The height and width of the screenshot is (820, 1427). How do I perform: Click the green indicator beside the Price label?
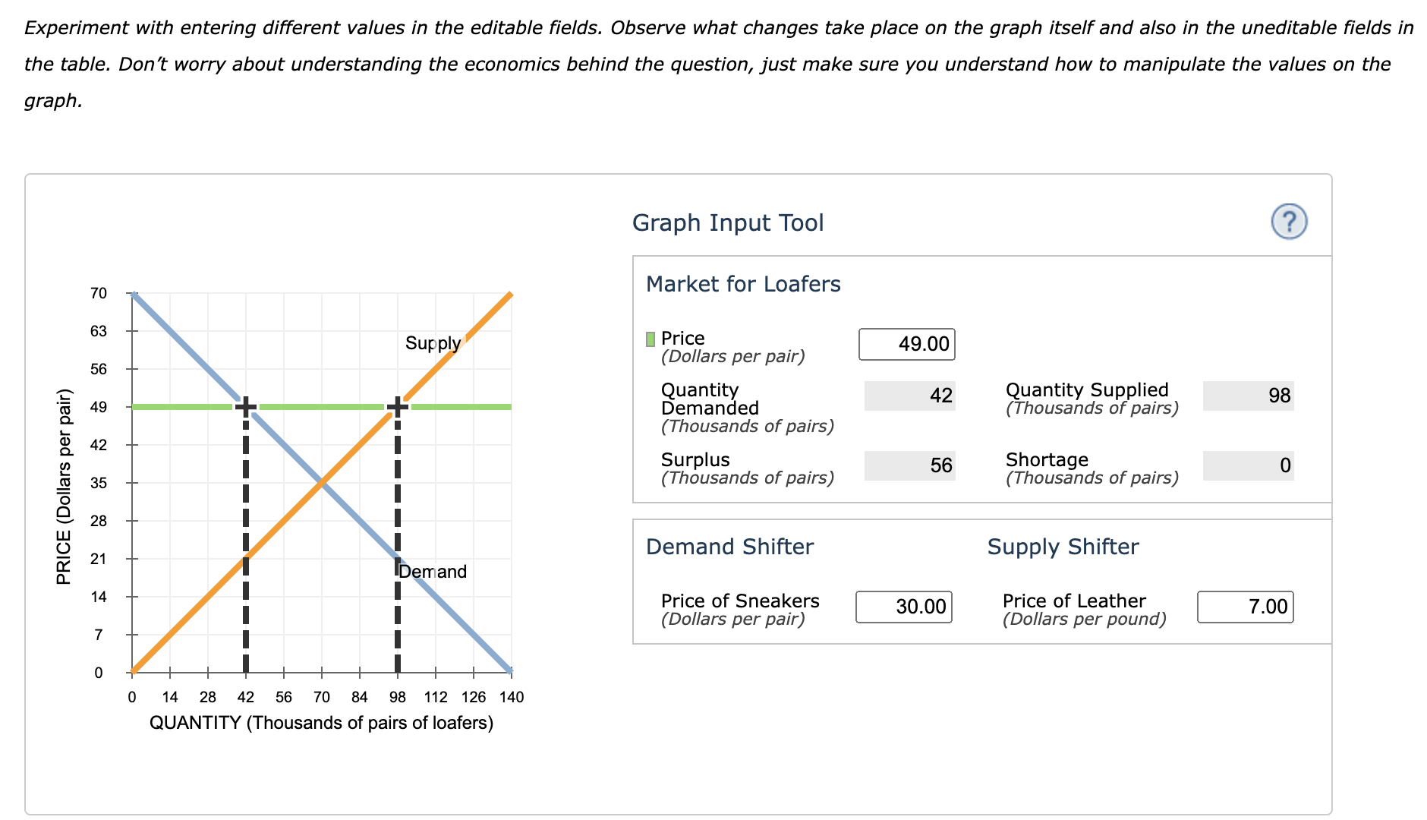click(x=649, y=339)
